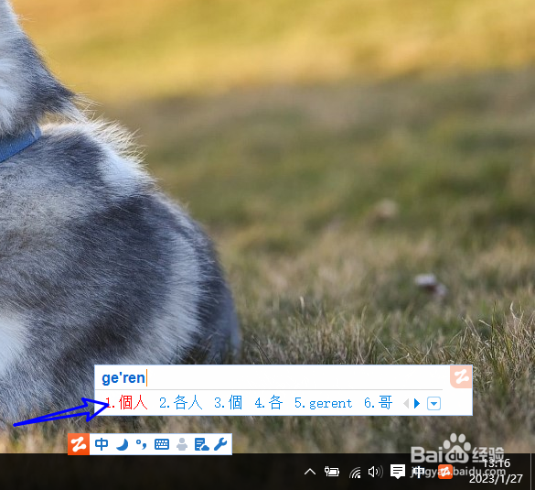Choose candidate 4 各

pyautogui.click(x=269, y=403)
